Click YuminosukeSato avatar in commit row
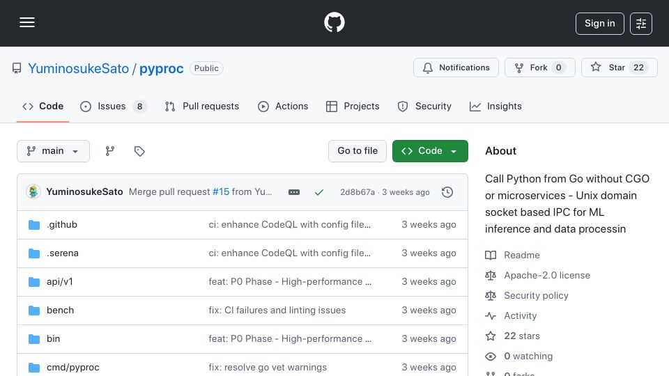This screenshot has width=669, height=376. click(x=33, y=192)
